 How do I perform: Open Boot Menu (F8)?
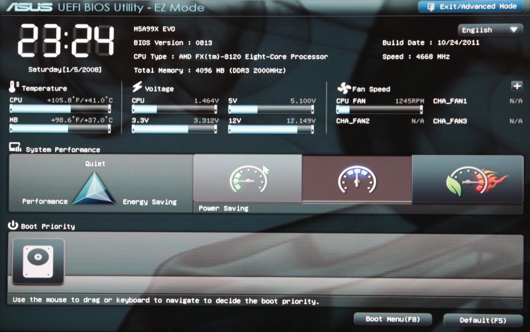393,319
